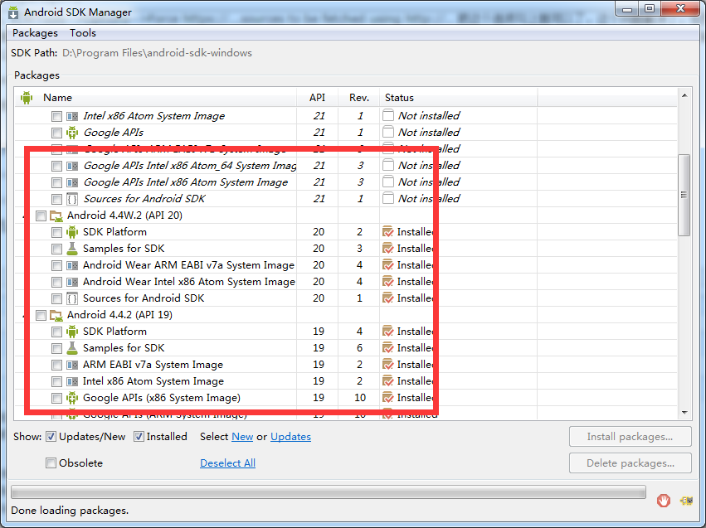Click the braces icon for Sources API 21
Screen dimensions: 706x528
click(72, 199)
